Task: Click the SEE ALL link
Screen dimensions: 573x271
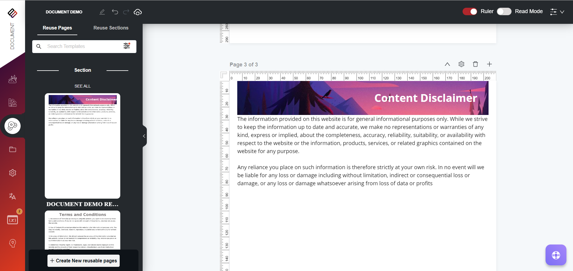Action: click(83, 86)
